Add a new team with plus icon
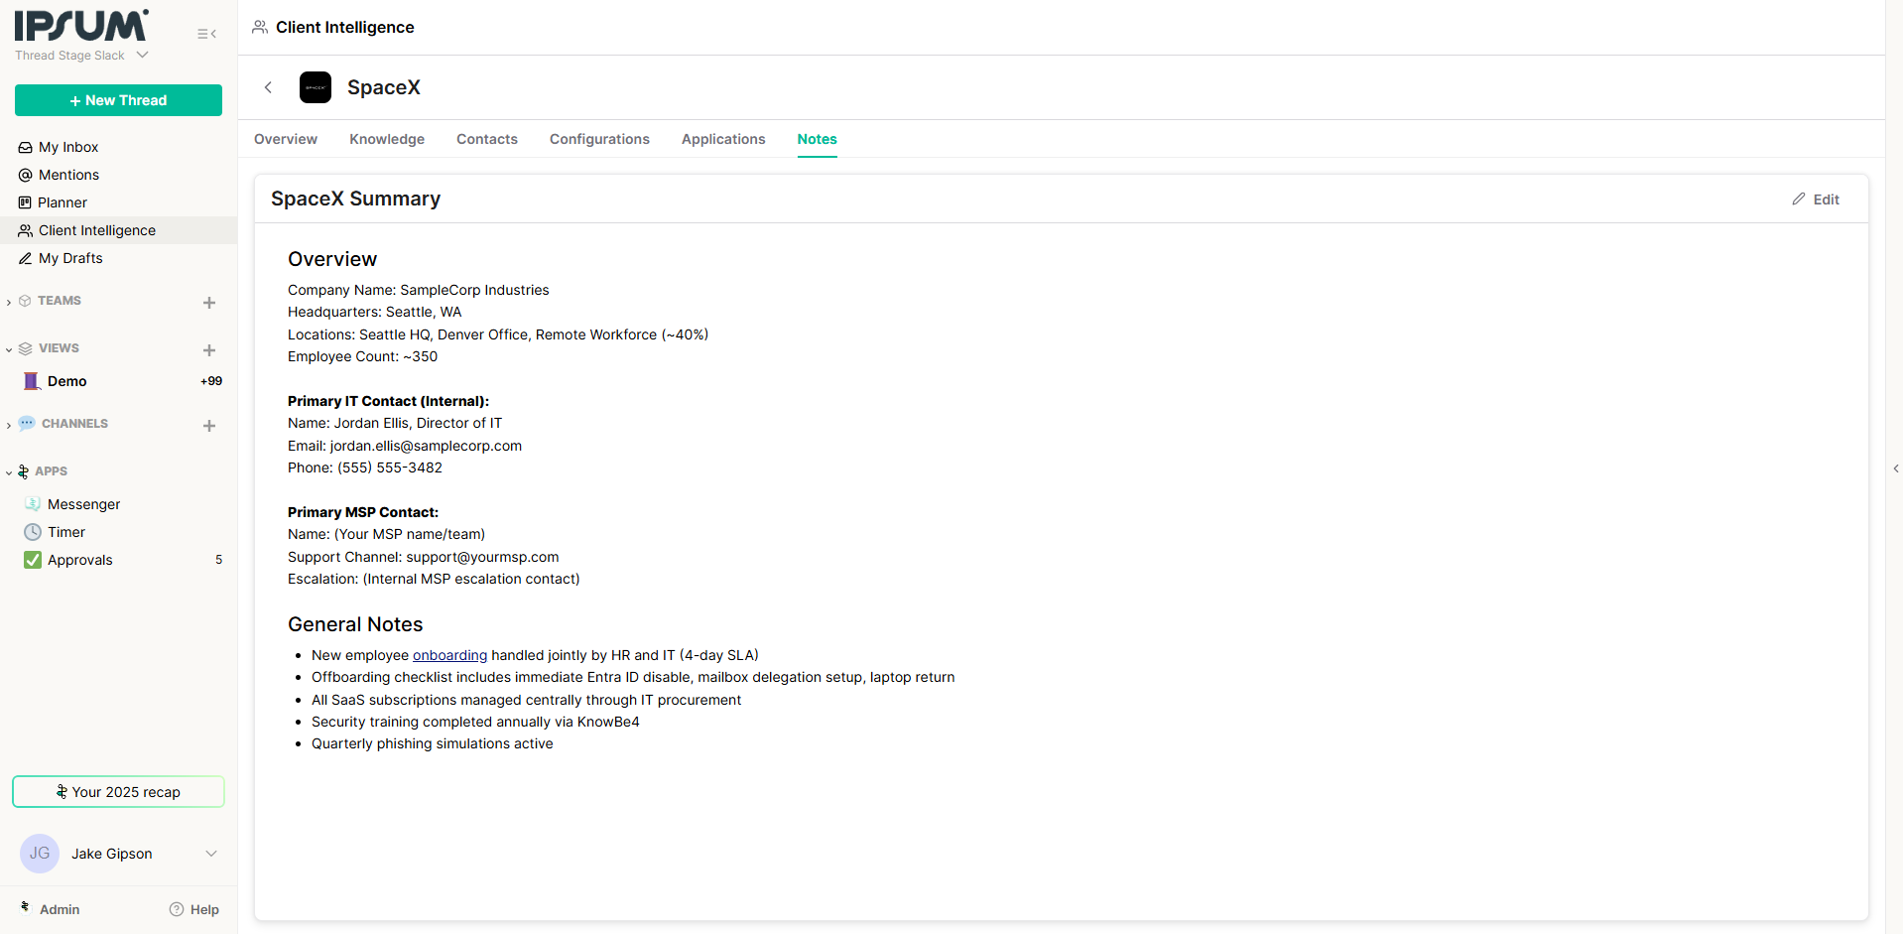Image resolution: width=1903 pixels, height=934 pixels. [209, 303]
